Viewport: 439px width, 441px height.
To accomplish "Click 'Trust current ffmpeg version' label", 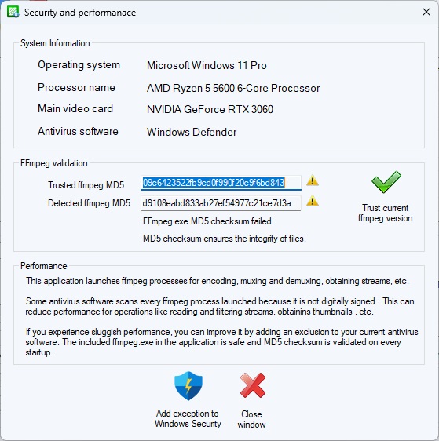I will (386, 213).
